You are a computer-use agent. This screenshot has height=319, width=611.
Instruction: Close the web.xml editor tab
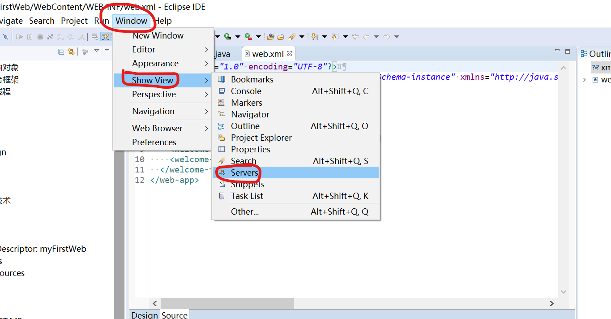(290, 53)
